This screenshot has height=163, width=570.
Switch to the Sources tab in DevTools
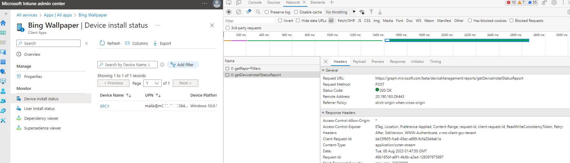click(x=273, y=2)
